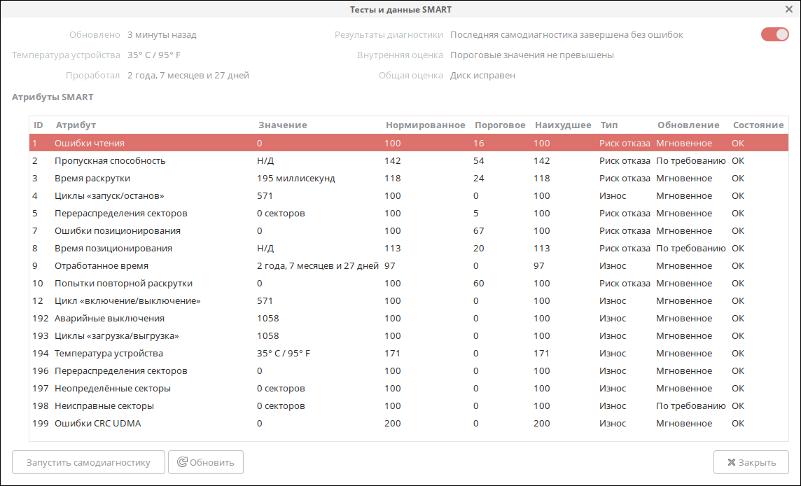Select the Ошибки чтения attribute row
The height and width of the screenshot is (486, 801).
(x=90, y=143)
